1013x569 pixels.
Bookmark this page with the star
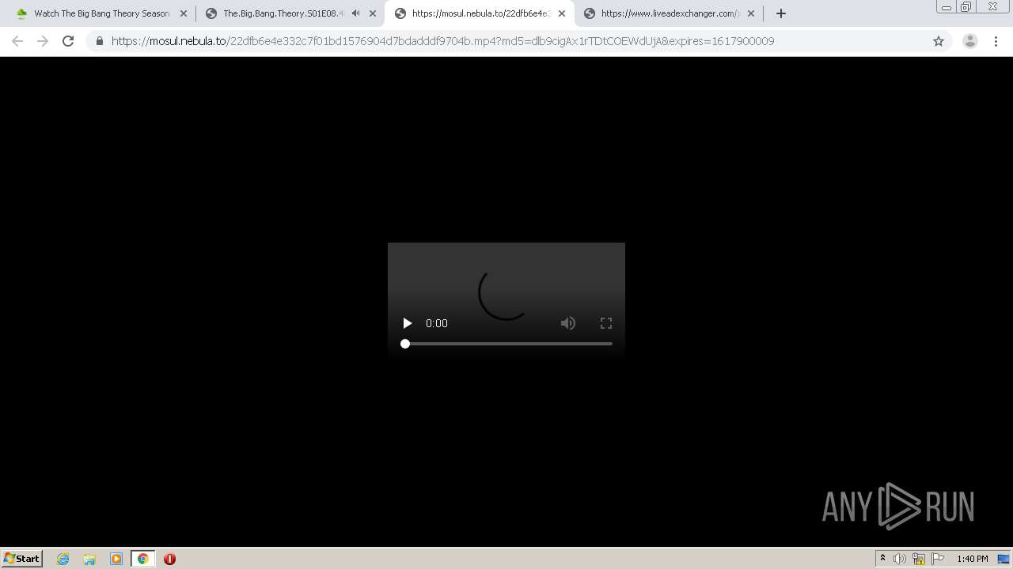pyautogui.click(x=939, y=41)
